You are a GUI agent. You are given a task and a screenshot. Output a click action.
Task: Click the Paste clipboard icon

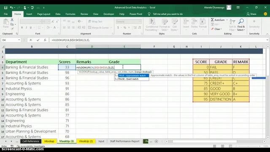click(5, 22)
